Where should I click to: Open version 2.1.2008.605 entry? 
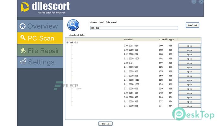(189, 89)
